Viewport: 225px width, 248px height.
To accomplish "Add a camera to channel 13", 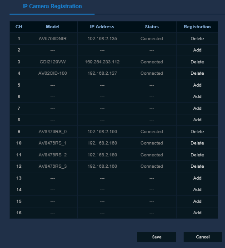I will click(197, 178).
